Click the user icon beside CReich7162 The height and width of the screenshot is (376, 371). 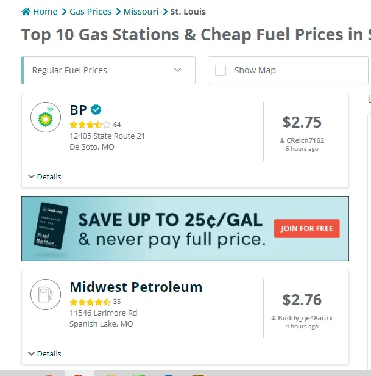coord(282,140)
